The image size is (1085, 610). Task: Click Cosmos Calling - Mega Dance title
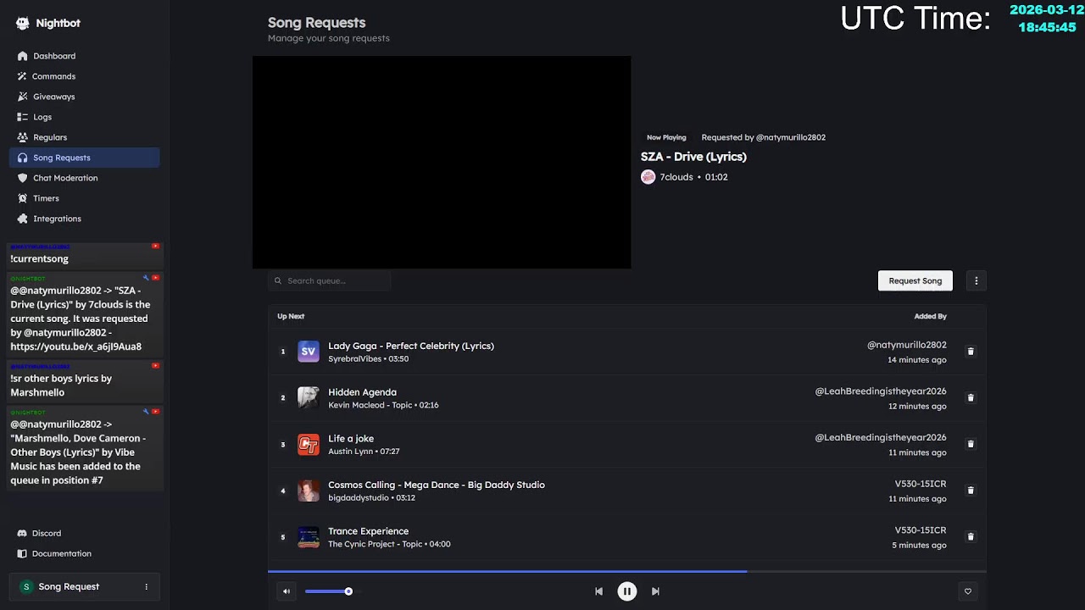tap(437, 485)
